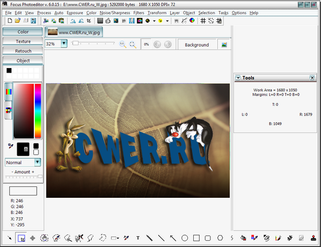The image size is (321, 247).
Task: Select the Stamp tool icon
Action: coord(314,238)
